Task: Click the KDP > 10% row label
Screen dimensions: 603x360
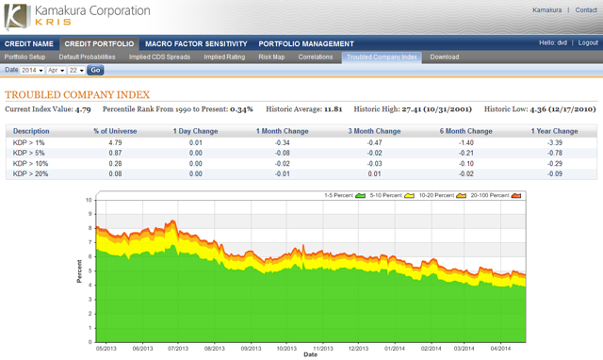Action: click(x=30, y=163)
